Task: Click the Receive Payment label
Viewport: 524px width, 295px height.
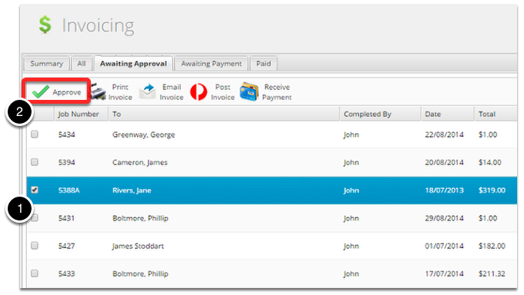Action: coord(277,92)
